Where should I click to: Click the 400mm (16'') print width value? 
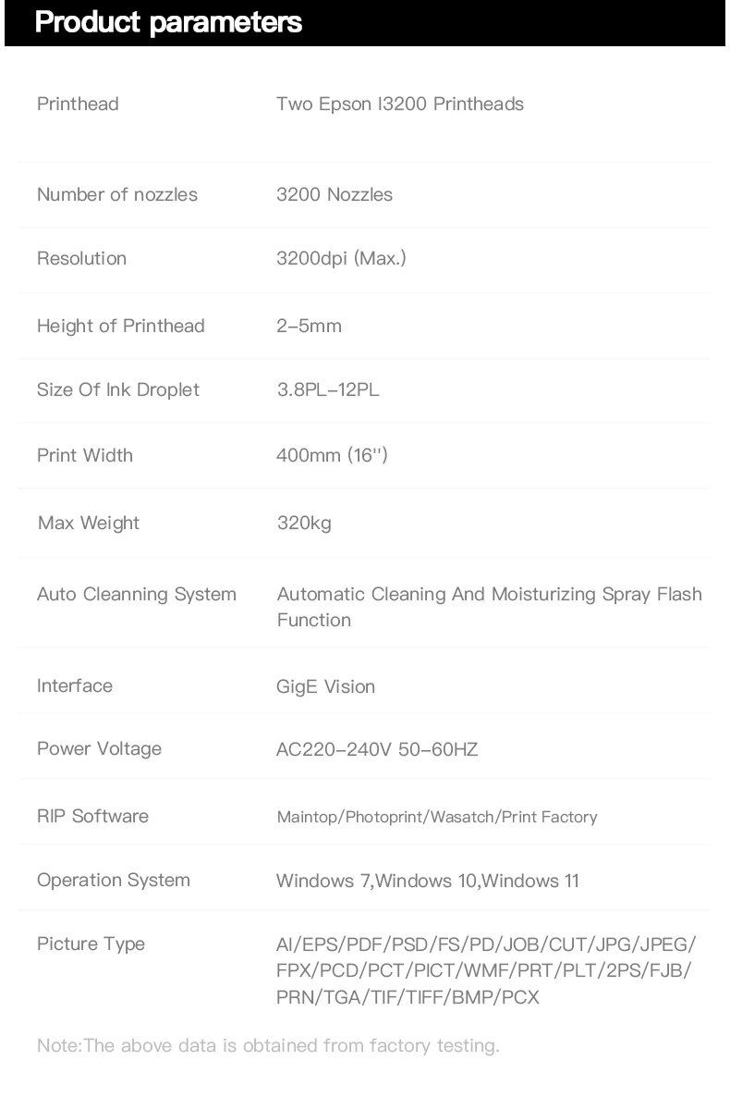[332, 455]
